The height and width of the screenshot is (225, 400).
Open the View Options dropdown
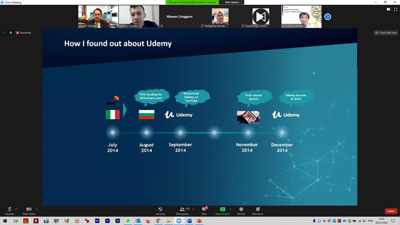pos(233,2)
